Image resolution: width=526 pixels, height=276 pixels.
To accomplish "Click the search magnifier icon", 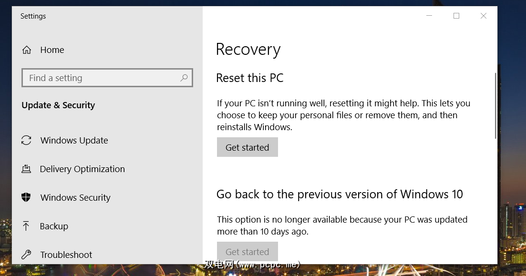I will point(184,78).
